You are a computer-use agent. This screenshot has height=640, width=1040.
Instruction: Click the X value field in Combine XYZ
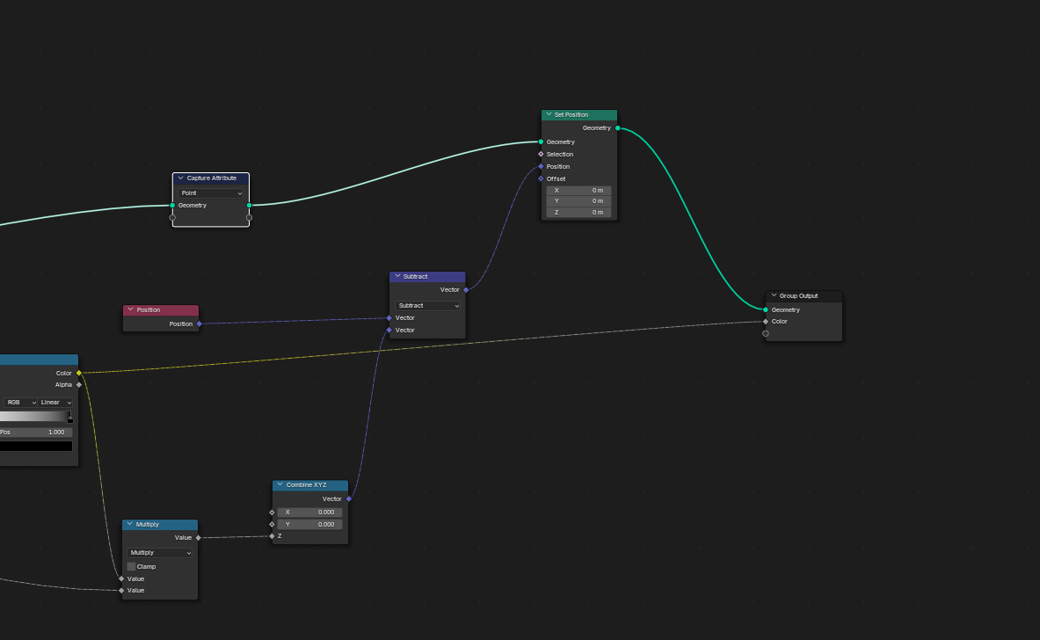309,512
